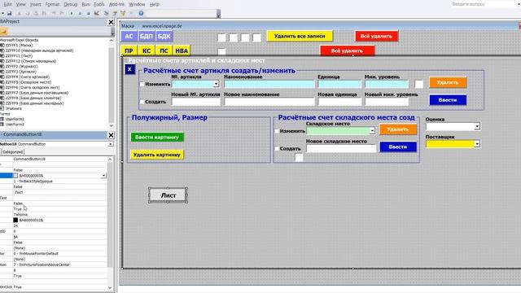Toggle the Изменить checkbox beside Складское место

click(x=277, y=131)
